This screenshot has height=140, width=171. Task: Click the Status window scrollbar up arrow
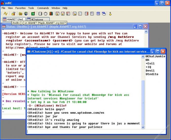click(146, 32)
